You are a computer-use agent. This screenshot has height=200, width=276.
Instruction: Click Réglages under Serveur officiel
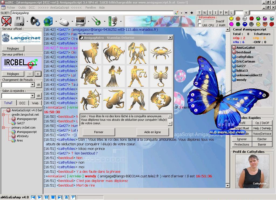click(13, 49)
